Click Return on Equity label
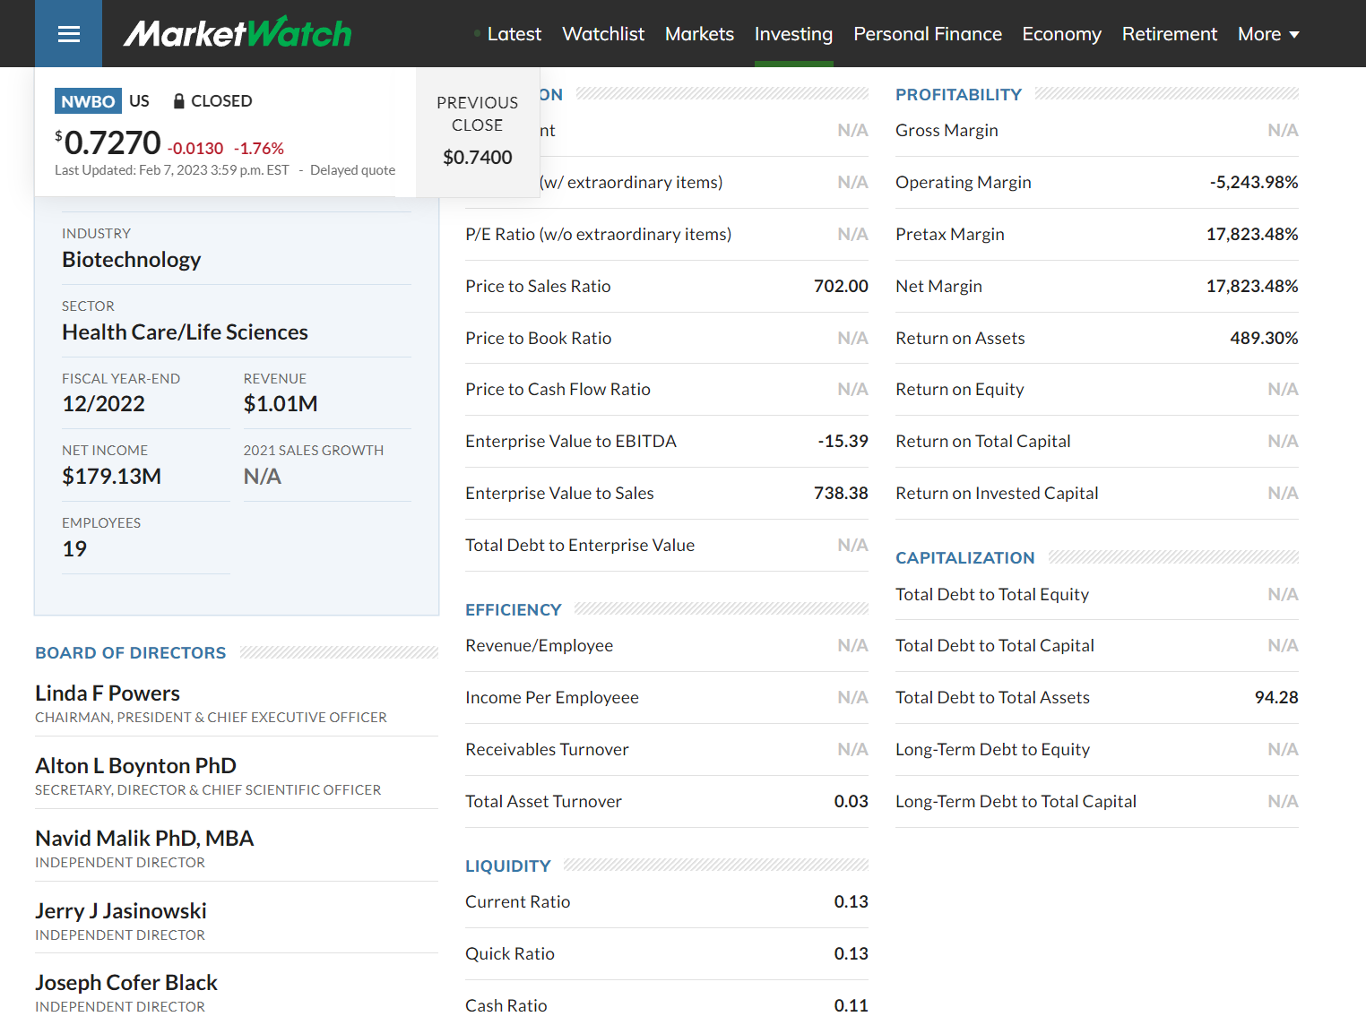Image resolution: width=1366 pixels, height=1025 pixels. point(959,390)
